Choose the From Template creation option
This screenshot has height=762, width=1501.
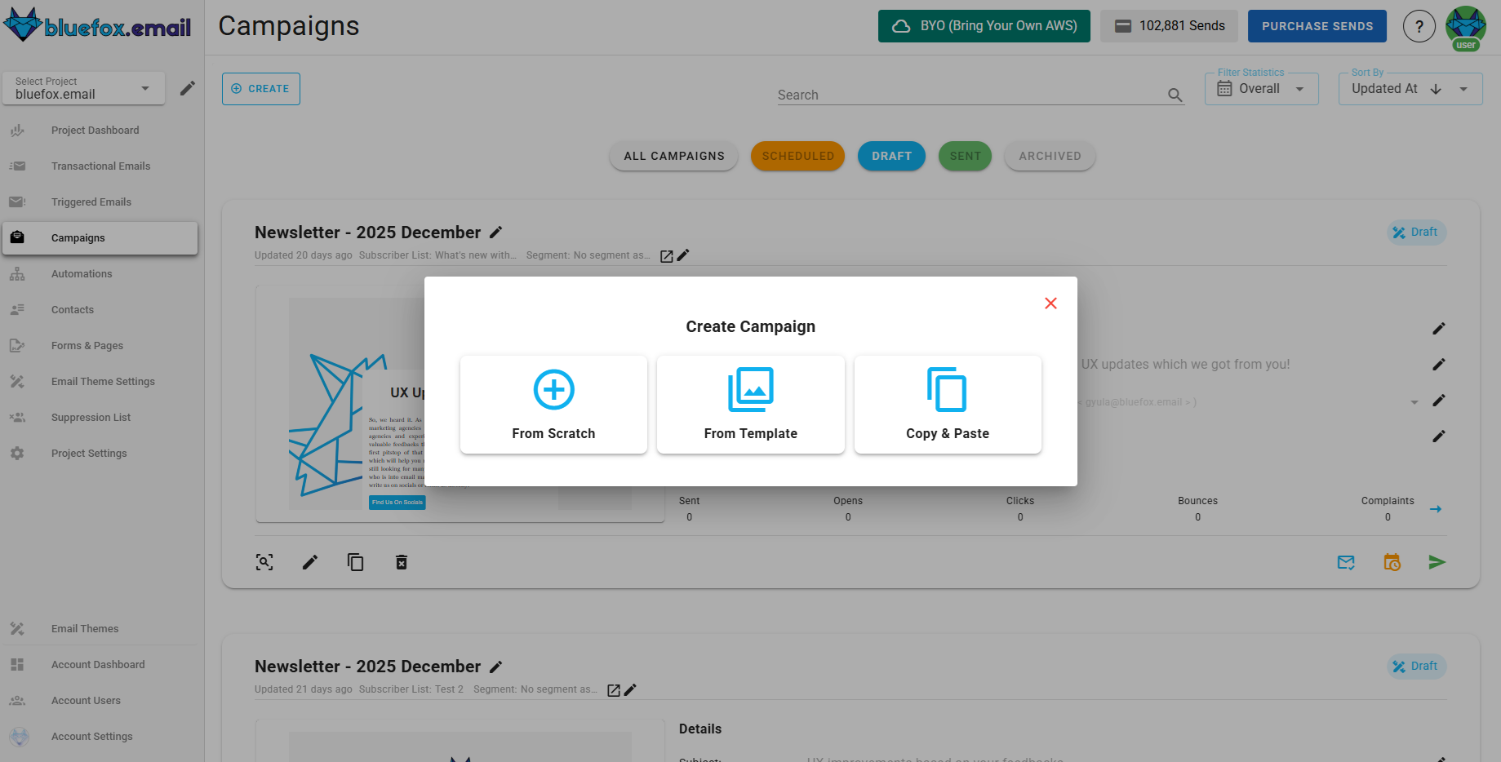point(750,404)
